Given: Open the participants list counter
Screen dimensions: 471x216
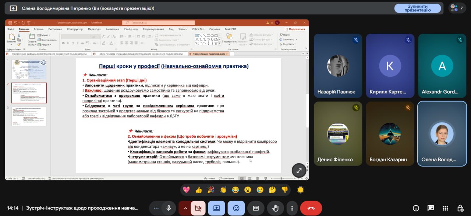Looking at the screenshot, I should coord(457,8).
